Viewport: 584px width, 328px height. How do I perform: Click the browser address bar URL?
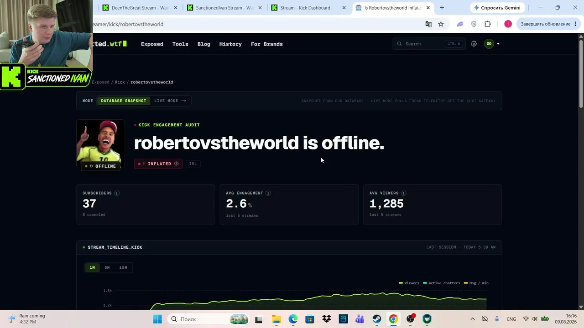click(x=128, y=24)
